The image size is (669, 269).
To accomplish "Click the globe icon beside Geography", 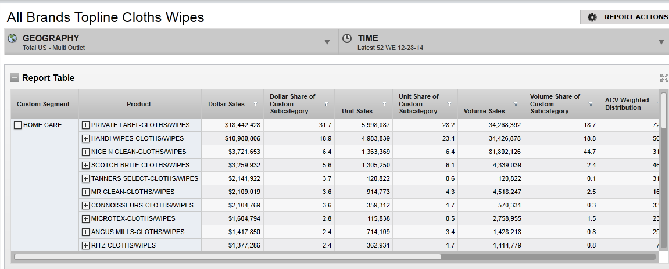I will point(12,38).
